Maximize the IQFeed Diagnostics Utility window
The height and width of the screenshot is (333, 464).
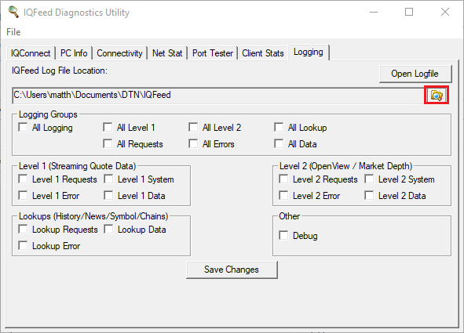pyautogui.click(x=409, y=12)
